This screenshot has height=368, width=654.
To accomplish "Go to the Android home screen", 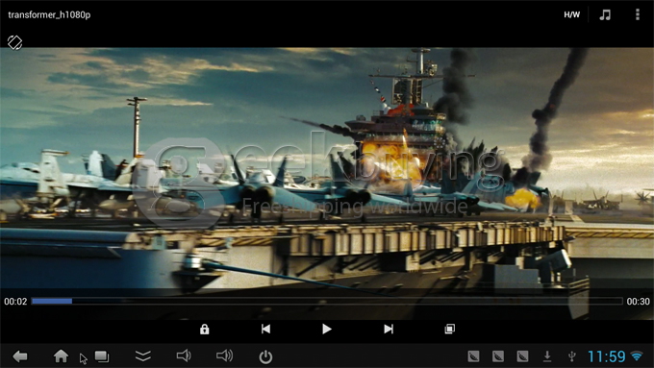I will tap(61, 356).
